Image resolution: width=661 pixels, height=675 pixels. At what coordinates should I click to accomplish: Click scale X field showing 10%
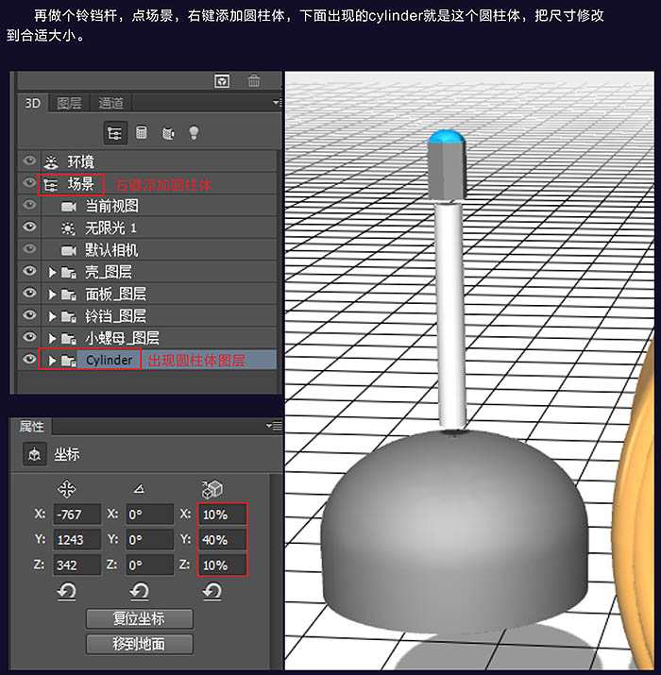(x=223, y=514)
